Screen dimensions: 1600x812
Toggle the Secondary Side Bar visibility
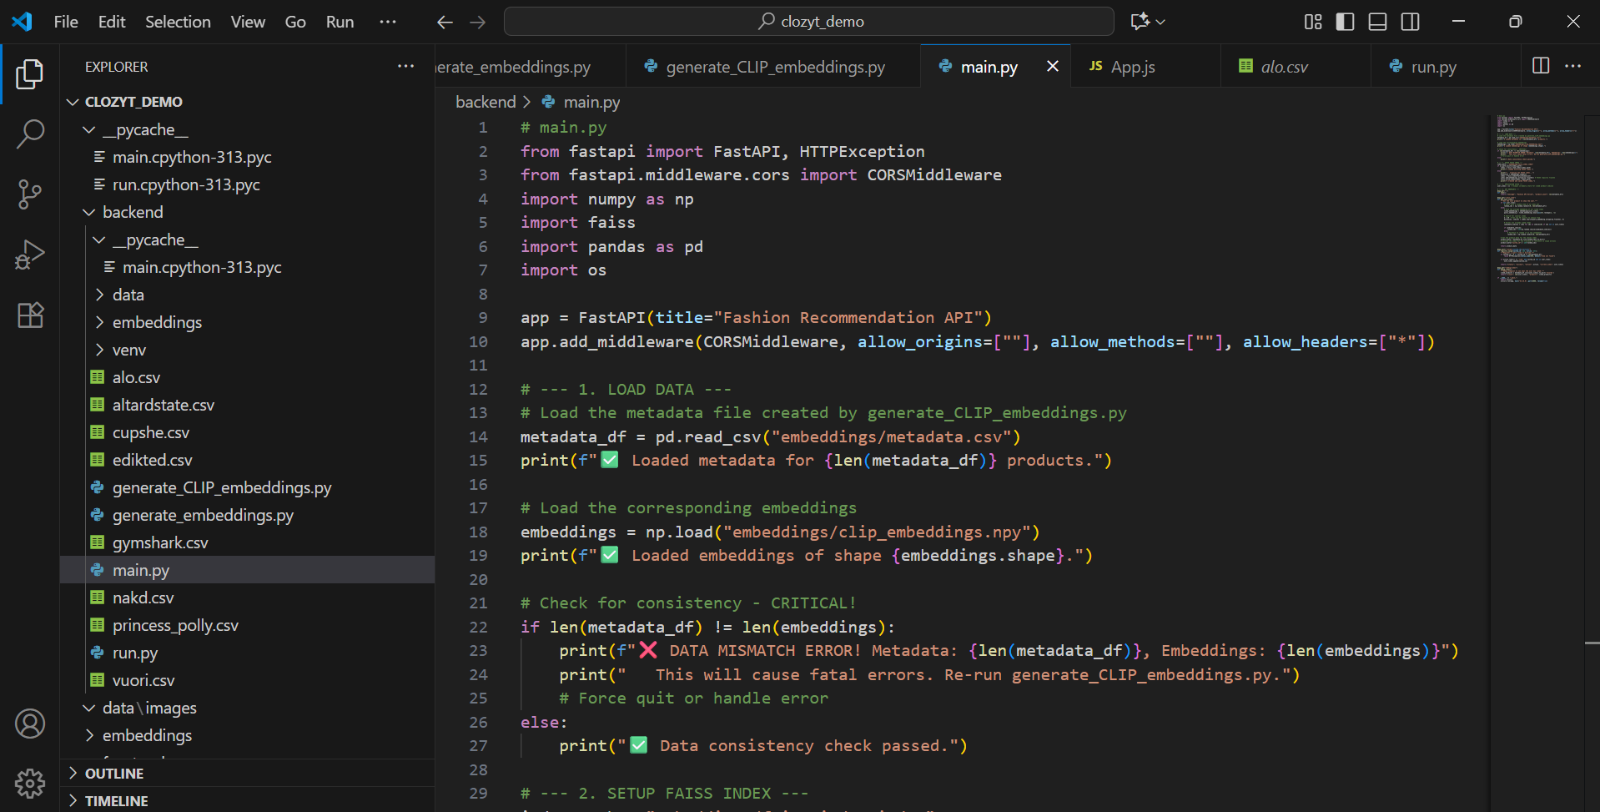click(x=1410, y=22)
